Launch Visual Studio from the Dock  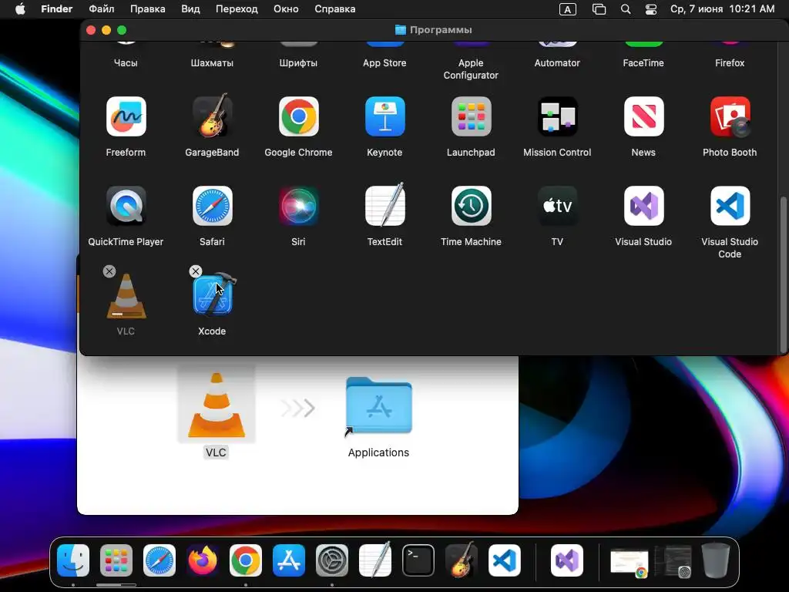pos(567,560)
